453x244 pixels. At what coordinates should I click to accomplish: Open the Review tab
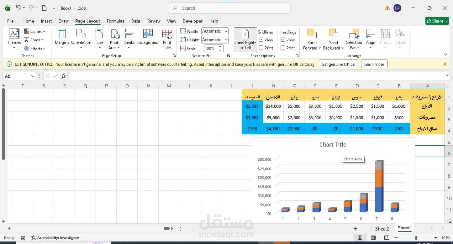tap(154, 21)
